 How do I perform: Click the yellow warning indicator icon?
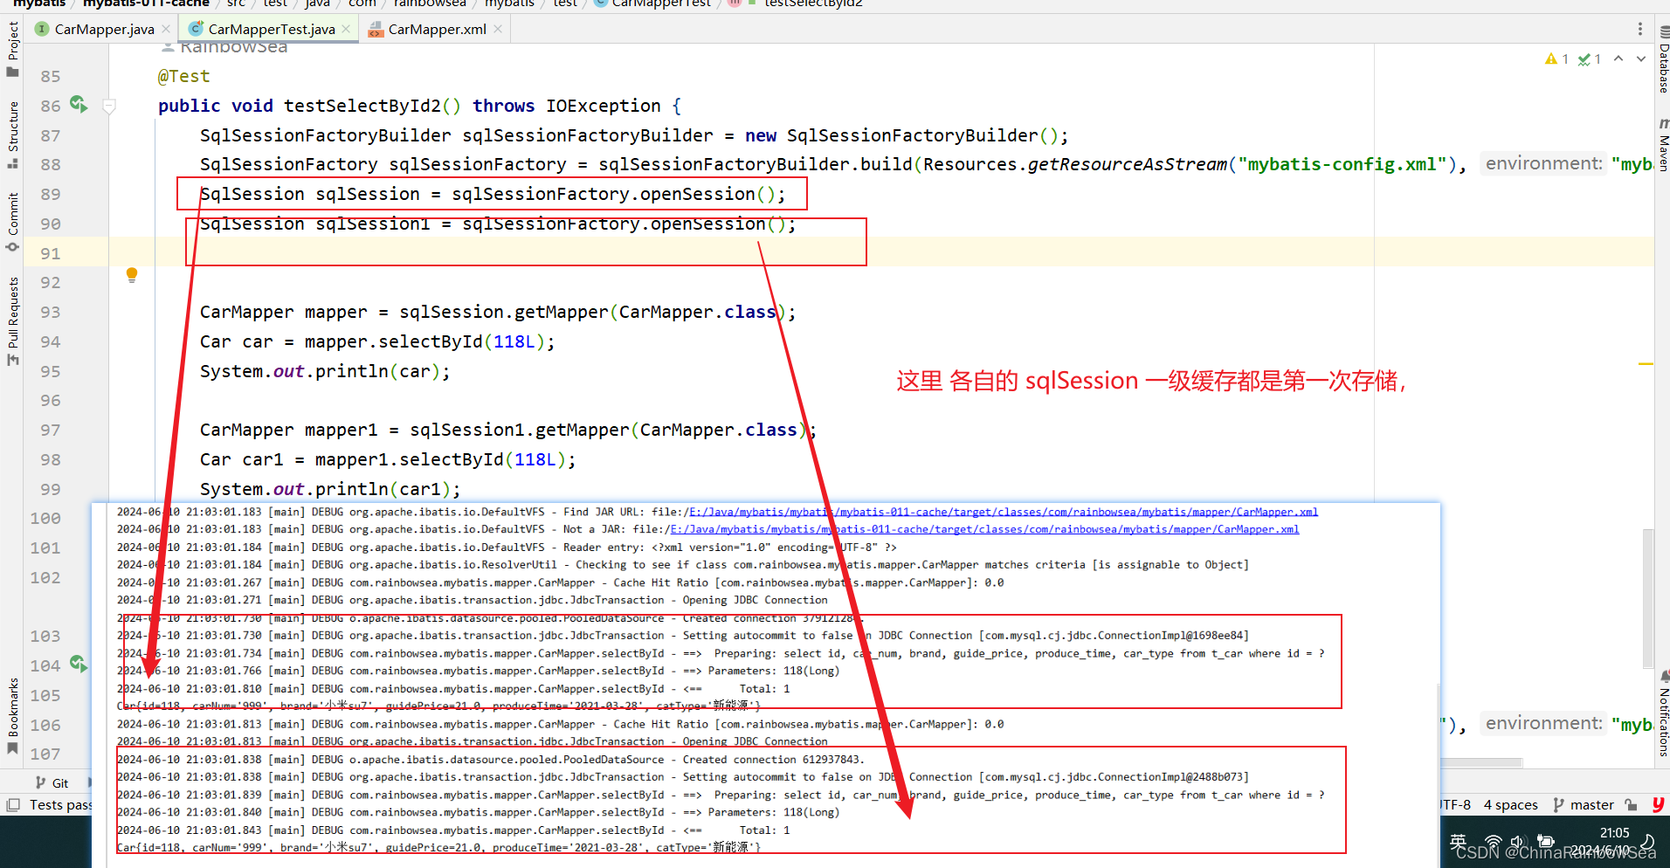[x=1551, y=59]
